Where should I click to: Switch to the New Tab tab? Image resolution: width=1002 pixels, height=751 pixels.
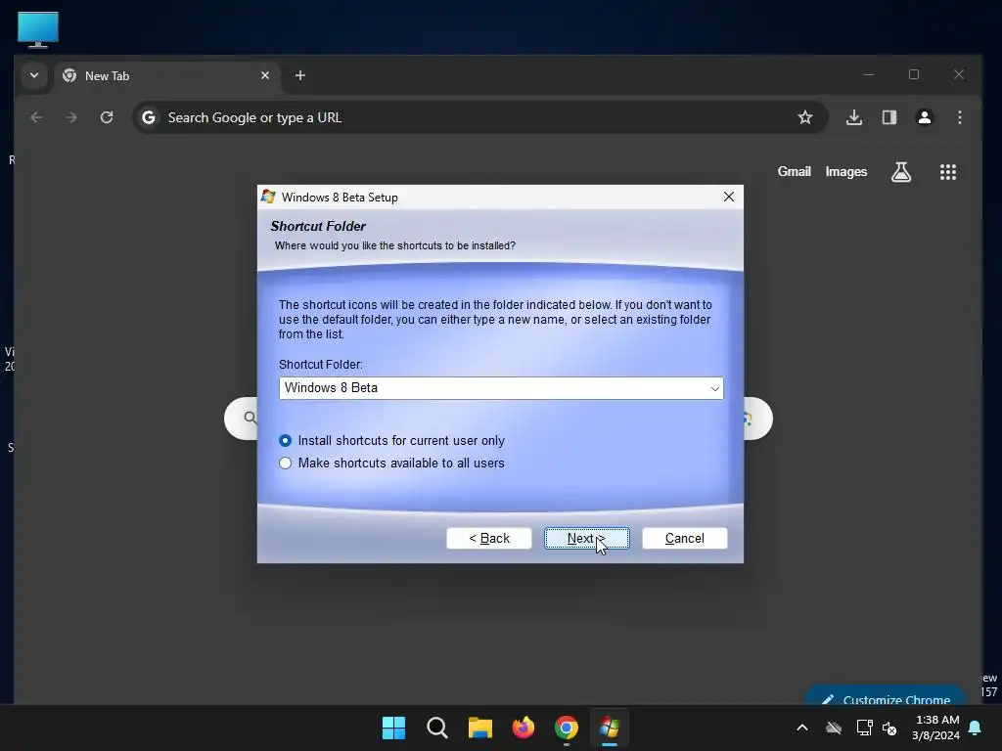pos(166,75)
